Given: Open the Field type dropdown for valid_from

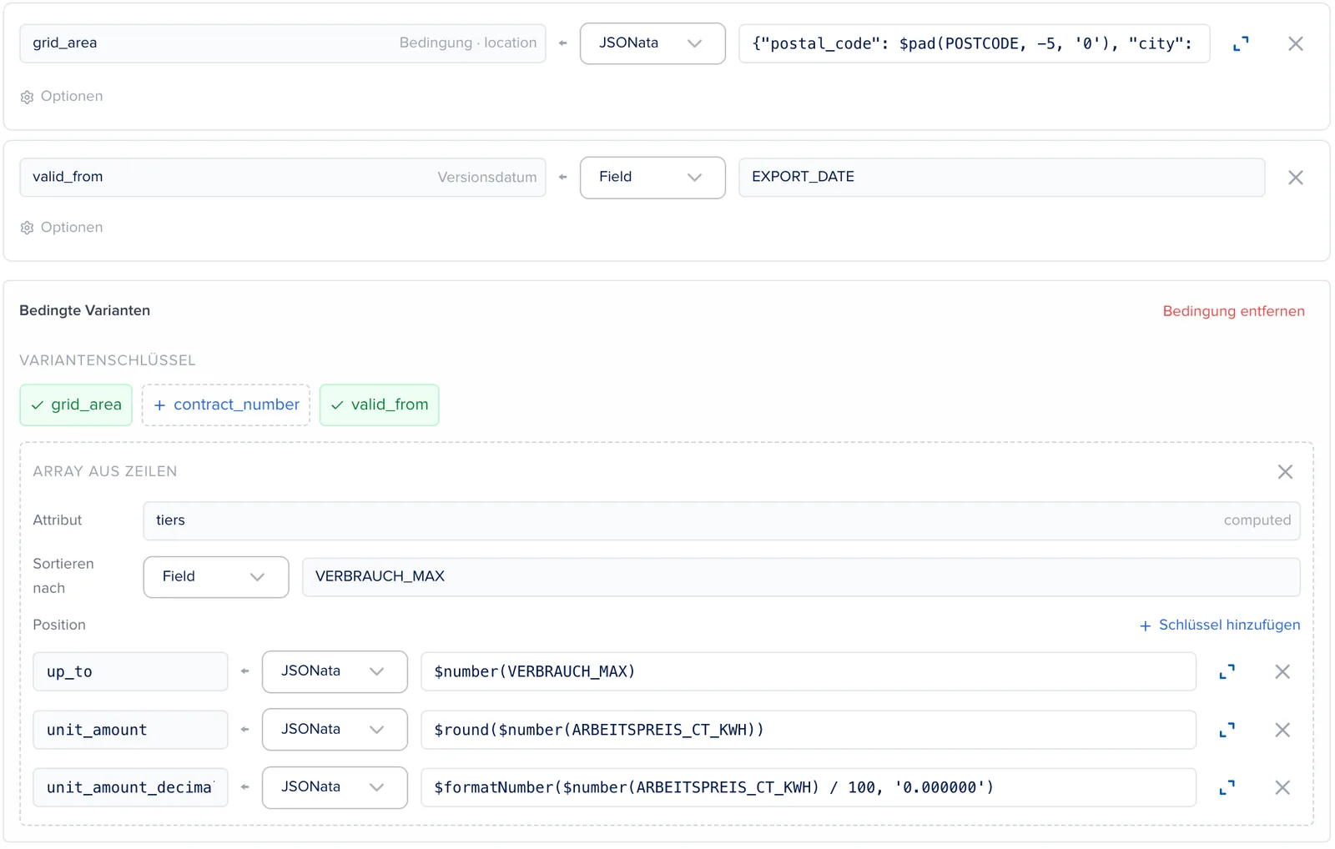Looking at the screenshot, I should 652,178.
